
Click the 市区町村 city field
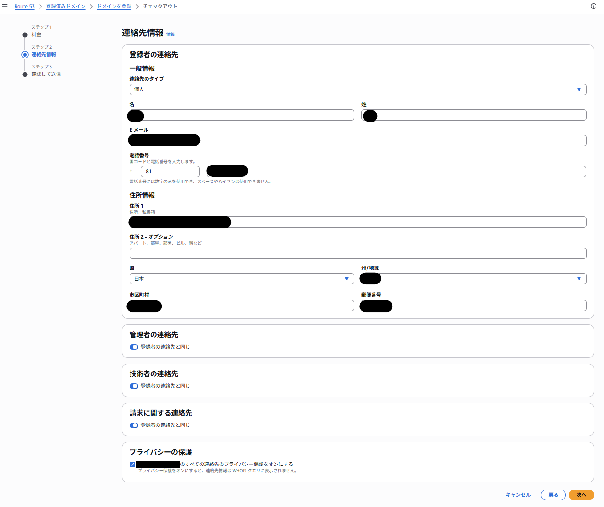[242, 306]
